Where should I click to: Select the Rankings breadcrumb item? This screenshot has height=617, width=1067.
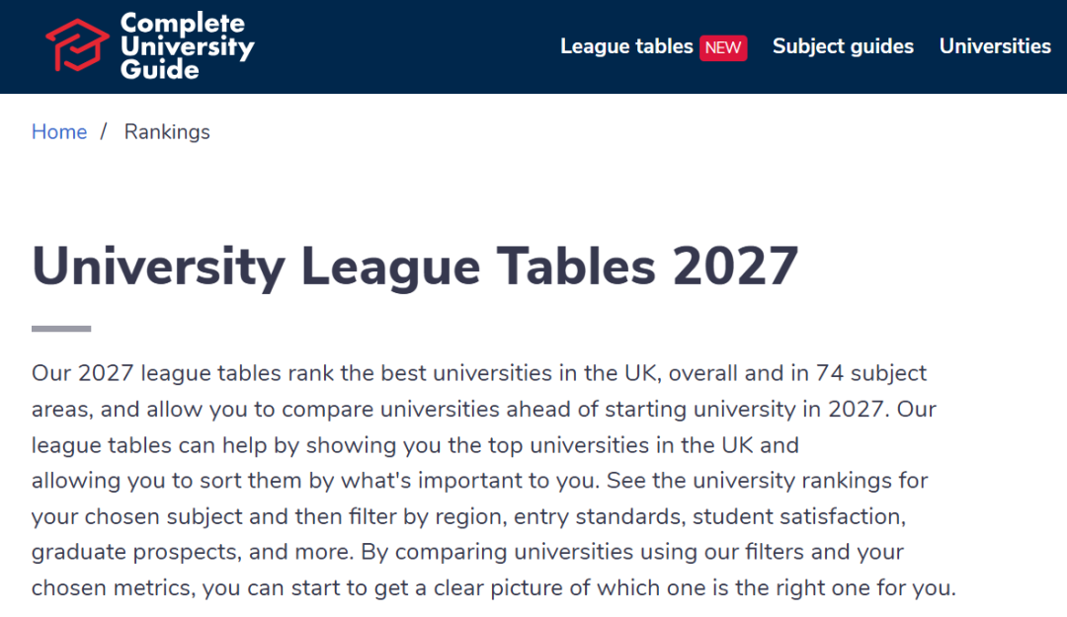pos(167,132)
